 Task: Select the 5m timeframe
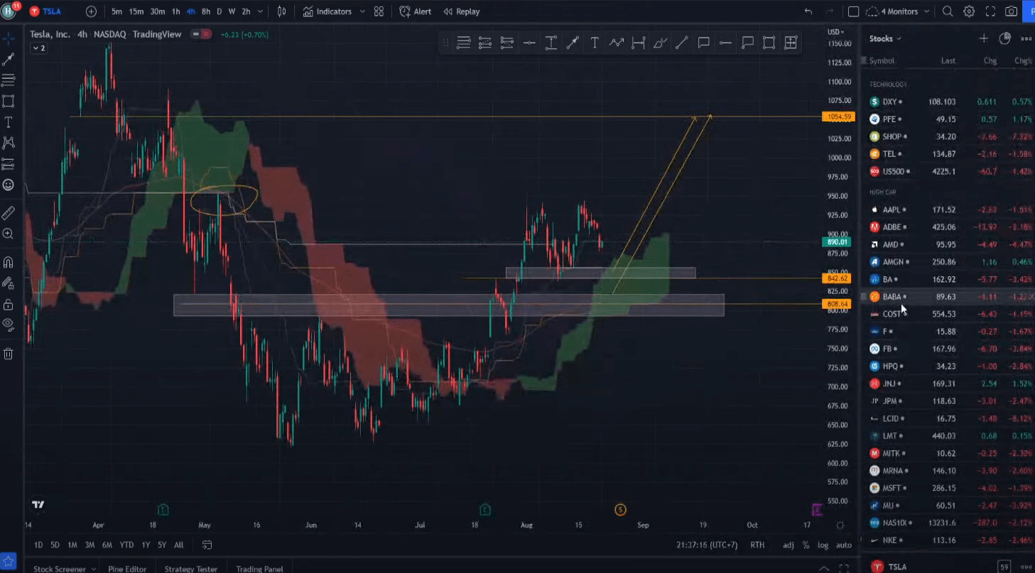[x=116, y=11]
